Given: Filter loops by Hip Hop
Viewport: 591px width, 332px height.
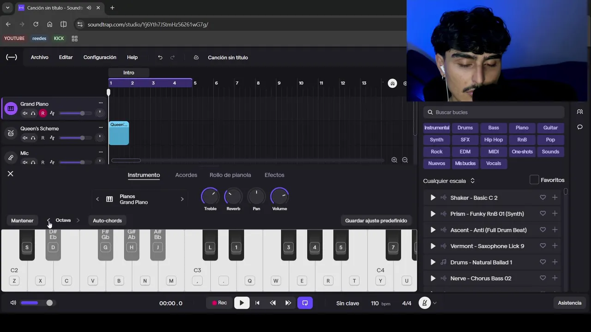Looking at the screenshot, I should tap(494, 140).
